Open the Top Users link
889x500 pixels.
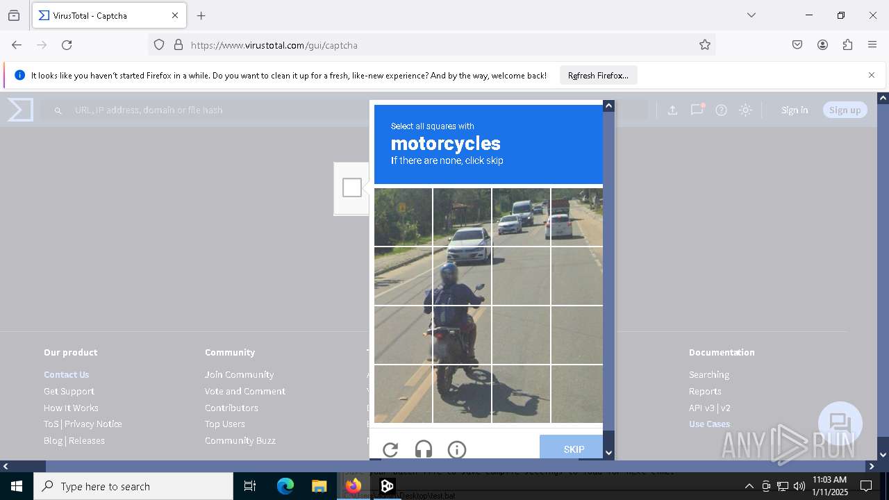(224, 424)
